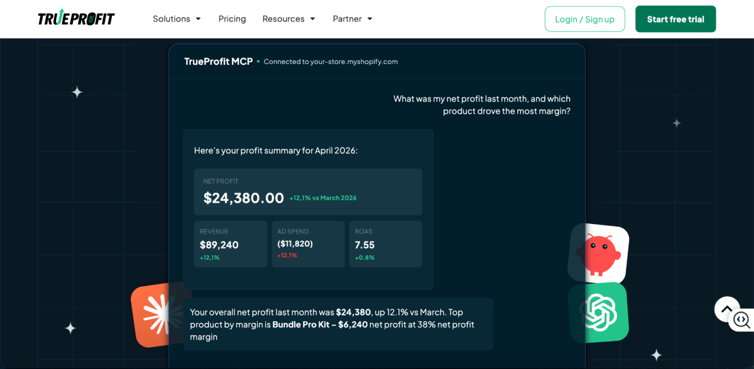Viewport: 754px width, 369px height.
Task: Click the ROAS 7.55 card
Action: pos(386,244)
